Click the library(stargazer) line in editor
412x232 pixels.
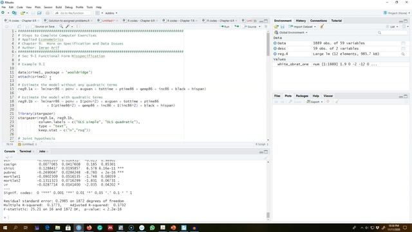37,113
